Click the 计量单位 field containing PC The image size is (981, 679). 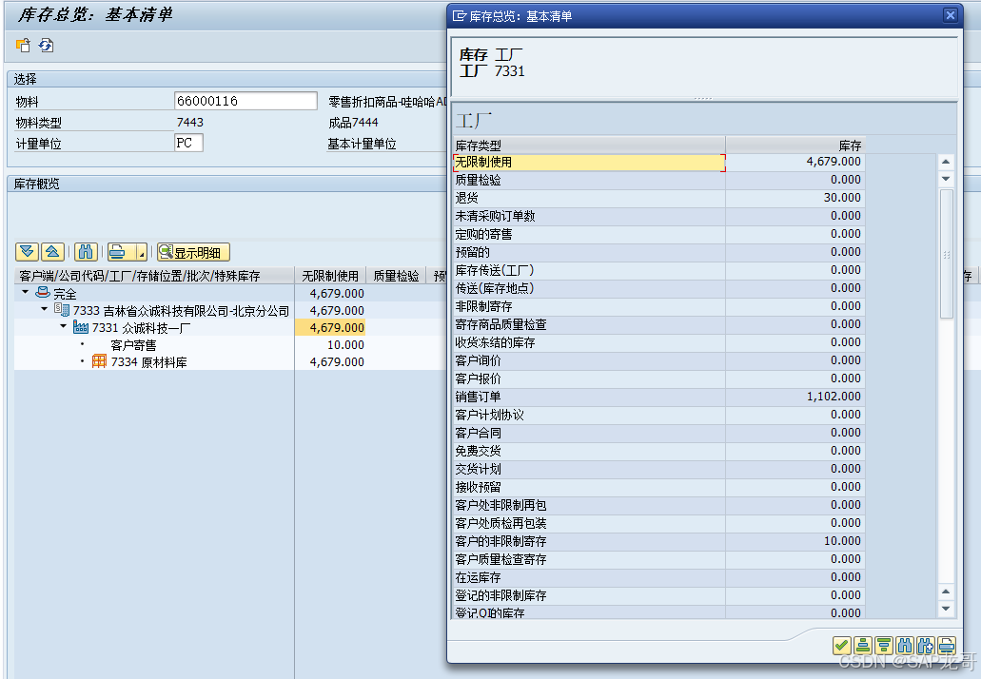pyautogui.click(x=188, y=143)
